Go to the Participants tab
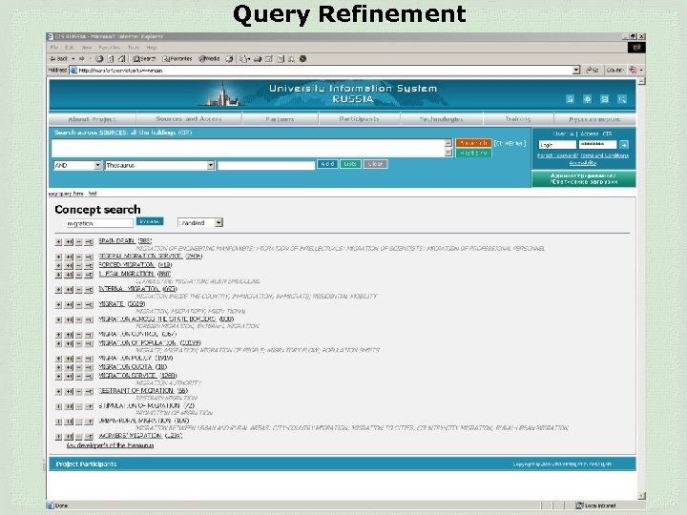This screenshot has width=687, height=515. [360, 119]
